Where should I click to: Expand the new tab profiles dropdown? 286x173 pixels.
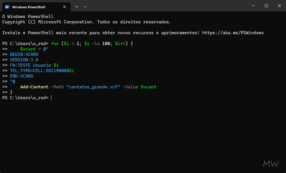click(85, 7)
